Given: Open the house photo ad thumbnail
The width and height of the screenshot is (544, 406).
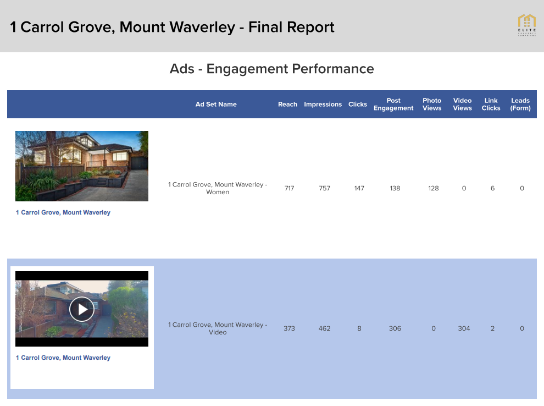Looking at the screenshot, I should [x=82, y=166].
